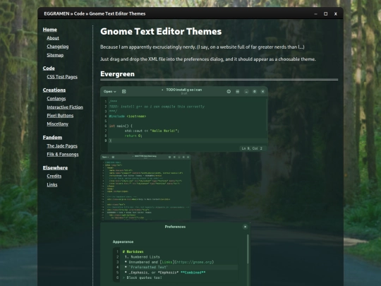Image resolution: width=381 pixels, height=286 pixels.
Task: Click the "TODO install g so i can" title
Action: (184, 90)
